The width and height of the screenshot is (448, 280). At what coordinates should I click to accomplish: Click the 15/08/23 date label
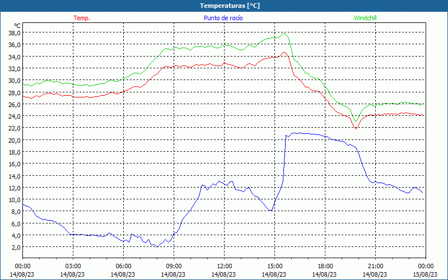[x=425, y=274]
